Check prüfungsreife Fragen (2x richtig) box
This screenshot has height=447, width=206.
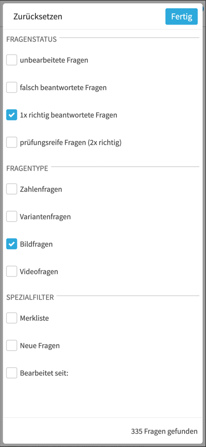click(12, 143)
